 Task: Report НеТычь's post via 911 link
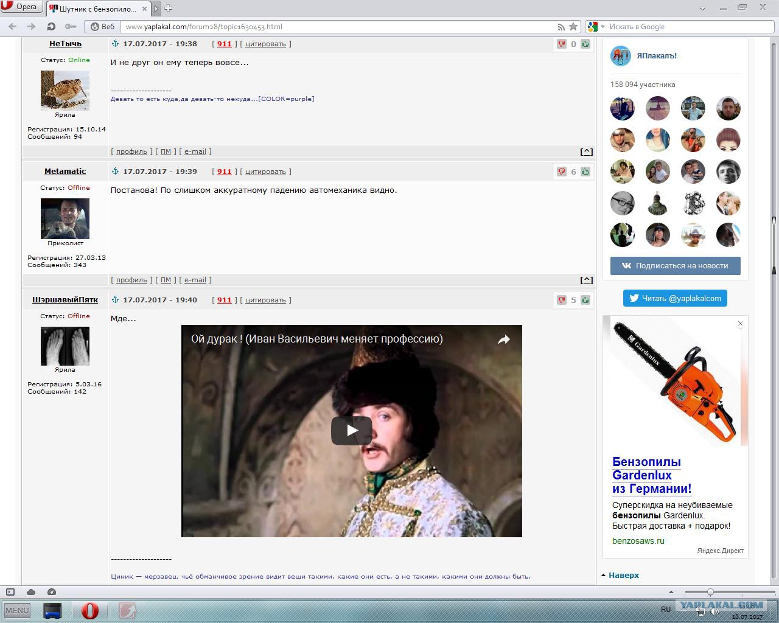click(225, 44)
